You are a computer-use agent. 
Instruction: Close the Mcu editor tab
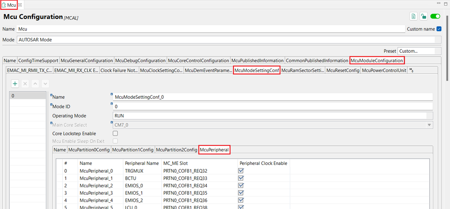click(x=20, y=5)
